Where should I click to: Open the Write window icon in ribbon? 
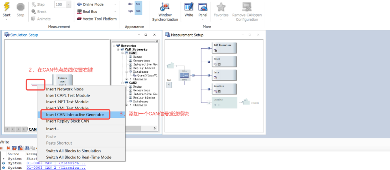[189, 7]
